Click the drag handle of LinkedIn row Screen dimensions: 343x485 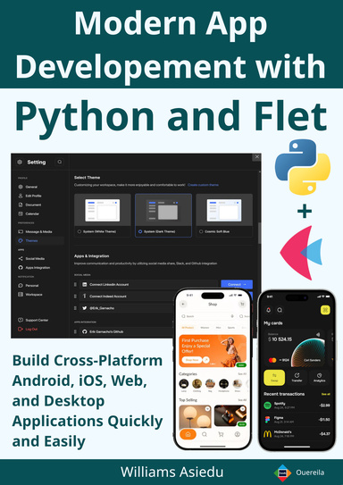75,284
